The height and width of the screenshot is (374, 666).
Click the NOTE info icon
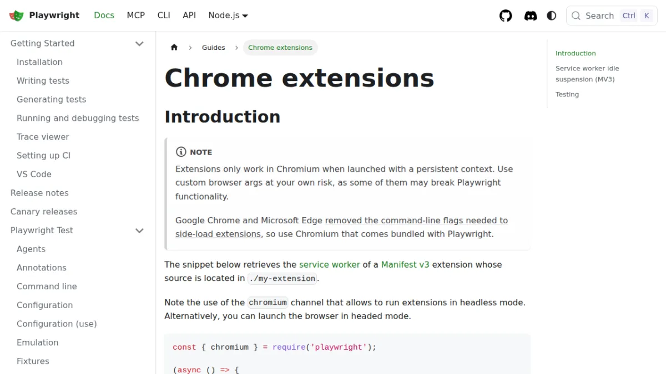click(x=181, y=152)
